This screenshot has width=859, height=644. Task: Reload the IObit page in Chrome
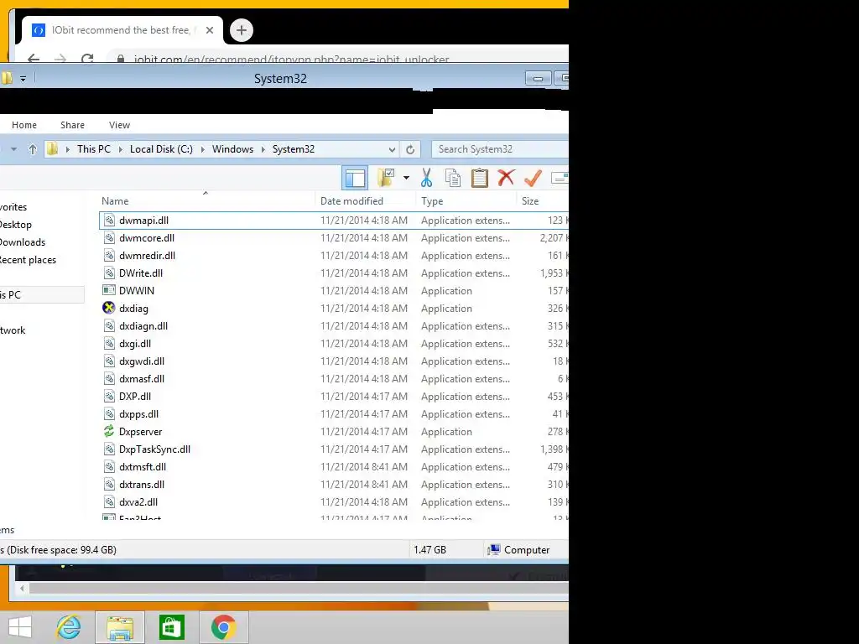point(87,59)
